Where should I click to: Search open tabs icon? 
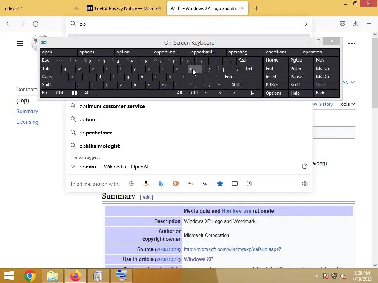pyautogui.click(x=234, y=184)
